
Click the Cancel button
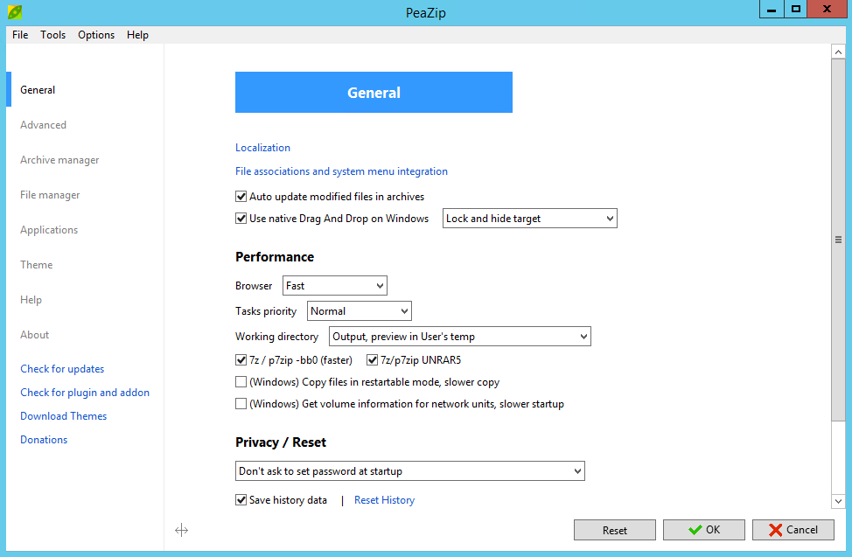(x=793, y=530)
